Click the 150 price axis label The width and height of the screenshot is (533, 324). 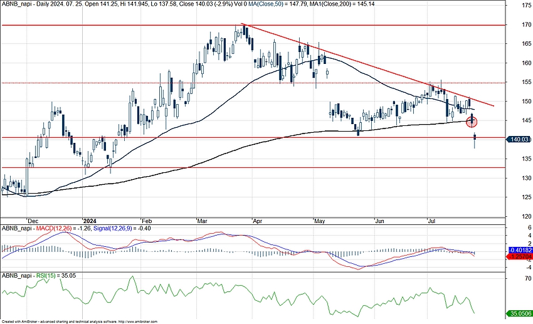coord(527,101)
